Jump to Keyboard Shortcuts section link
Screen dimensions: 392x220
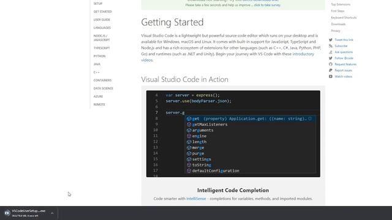coord(344,18)
